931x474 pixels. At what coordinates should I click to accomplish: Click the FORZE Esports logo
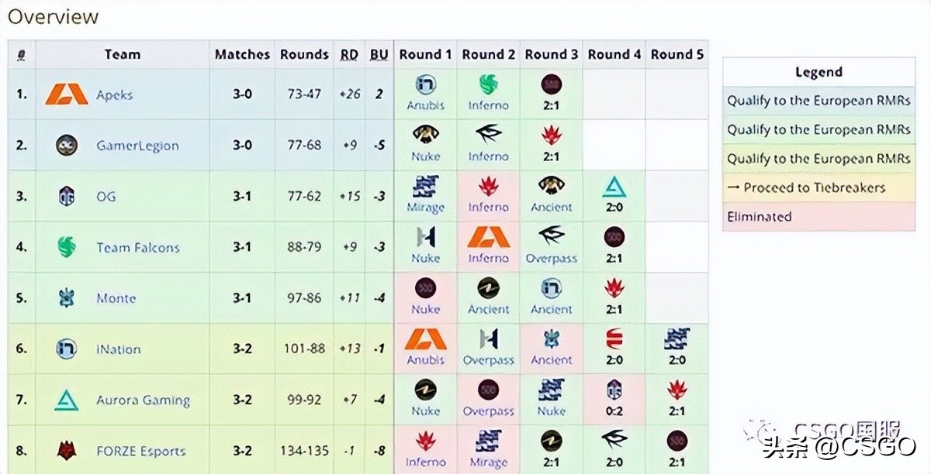67,451
